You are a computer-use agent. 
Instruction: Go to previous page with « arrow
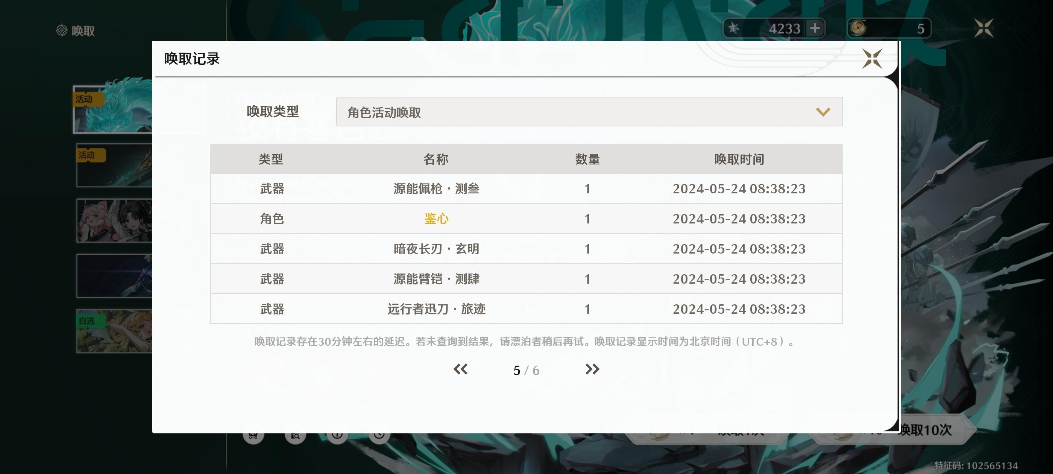(460, 369)
